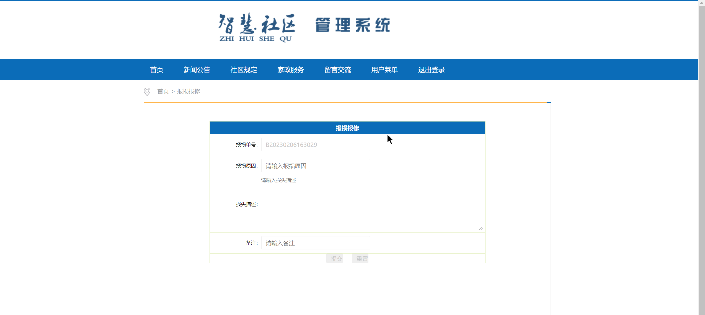Click the 管理系统 header title

pos(353,25)
